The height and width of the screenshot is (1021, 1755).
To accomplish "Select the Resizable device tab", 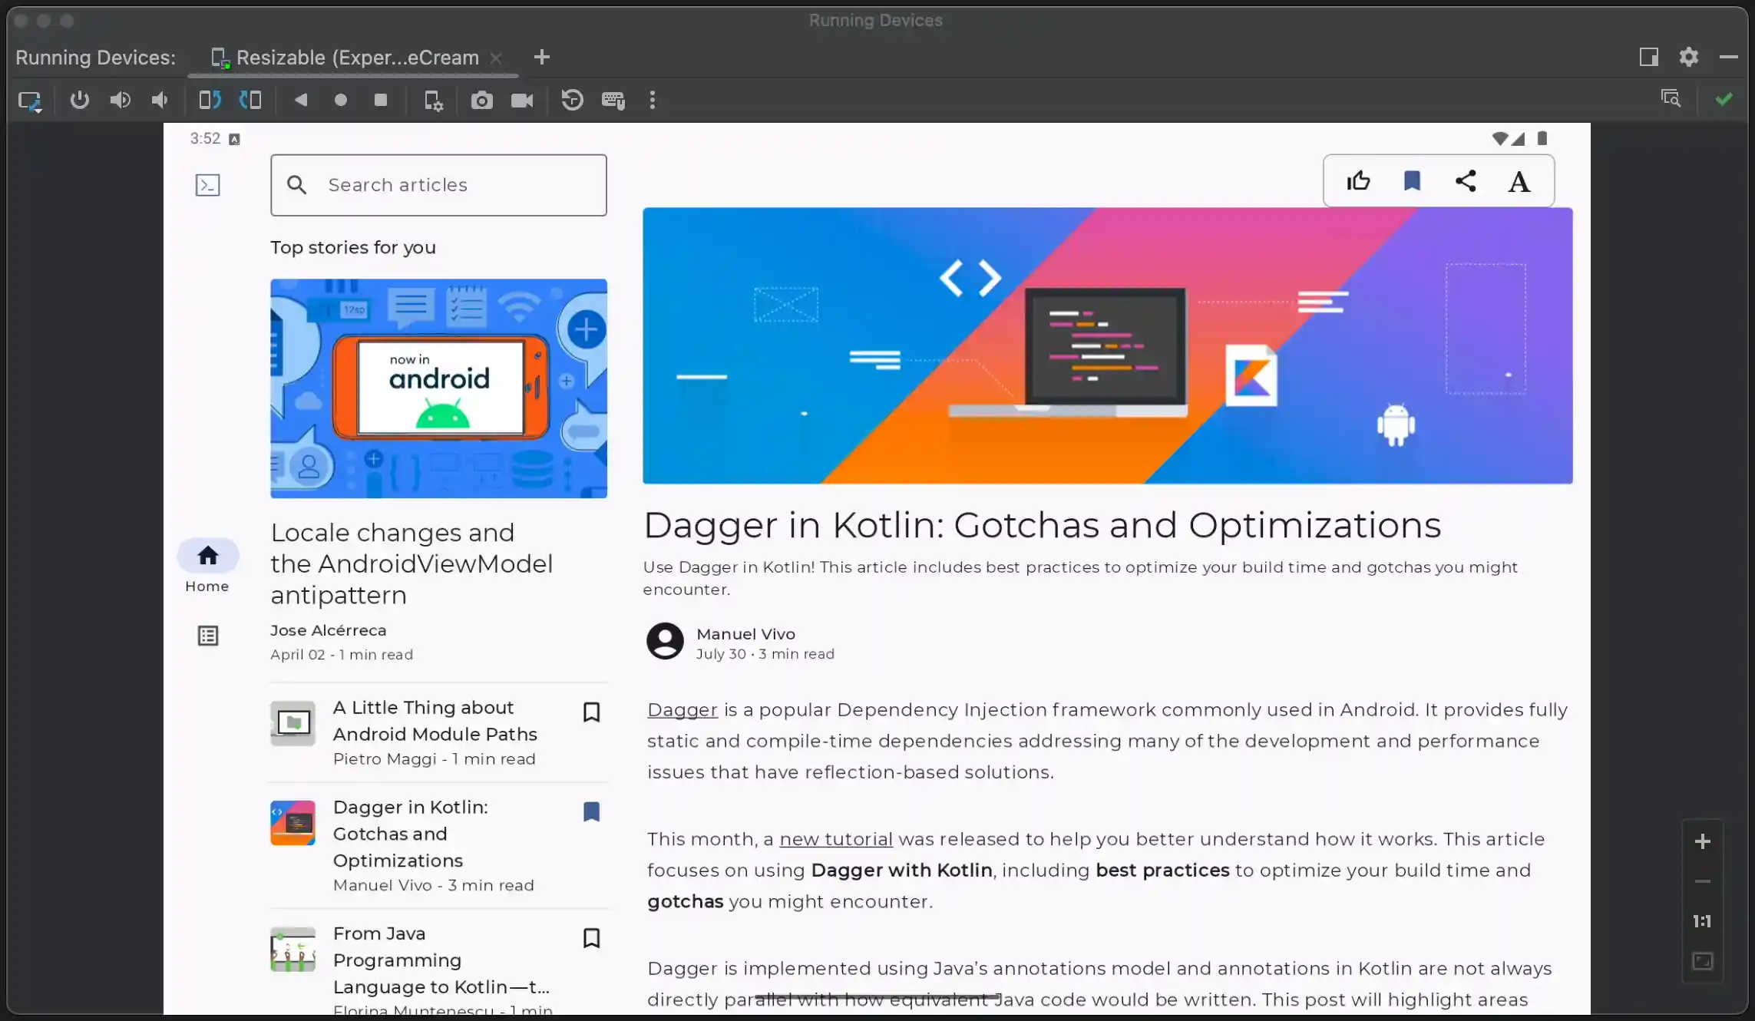I will point(356,58).
